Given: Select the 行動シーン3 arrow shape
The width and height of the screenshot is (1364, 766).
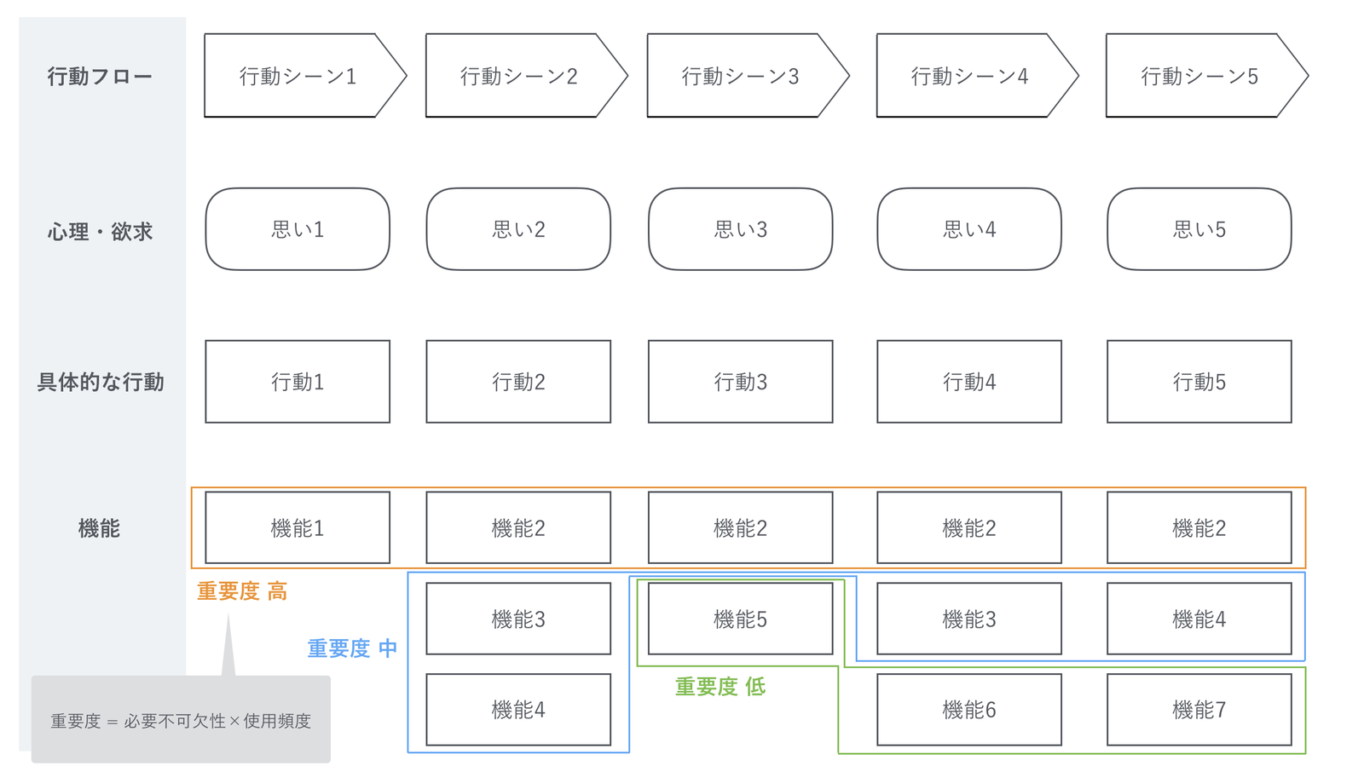Looking at the screenshot, I should [x=740, y=76].
